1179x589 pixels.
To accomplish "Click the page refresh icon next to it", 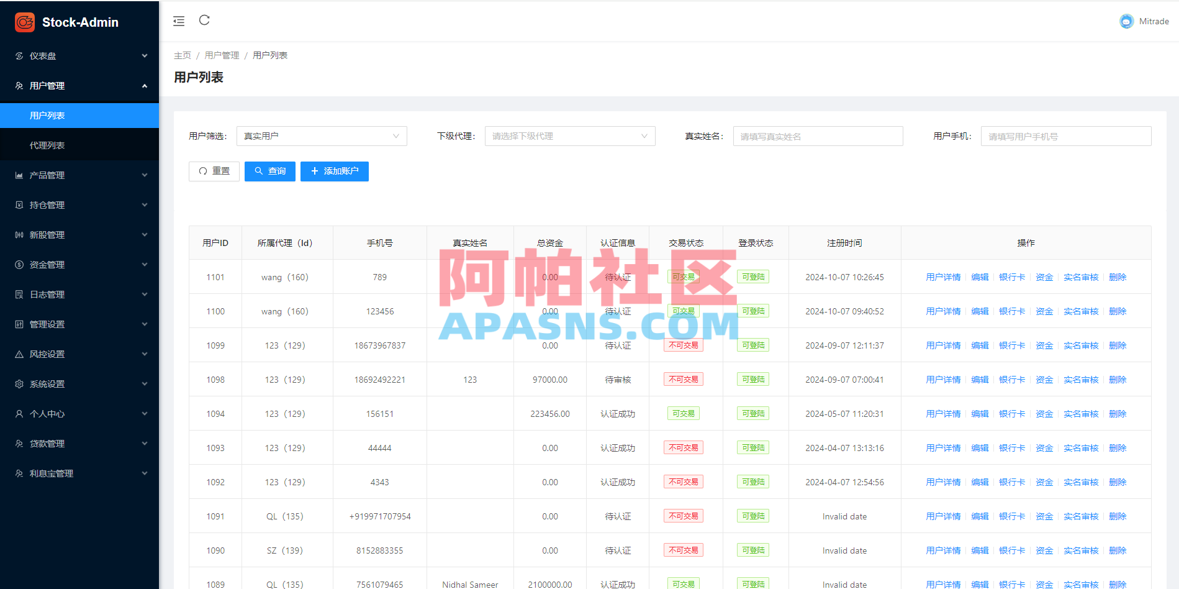I will pos(204,20).
